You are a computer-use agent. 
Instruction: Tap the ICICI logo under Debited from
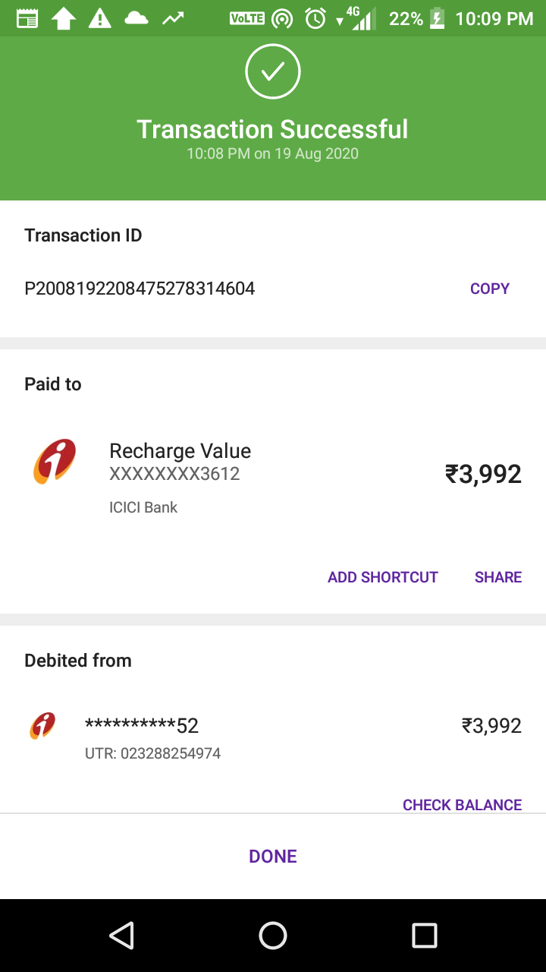pyautogui.click(x=42, y=726)
